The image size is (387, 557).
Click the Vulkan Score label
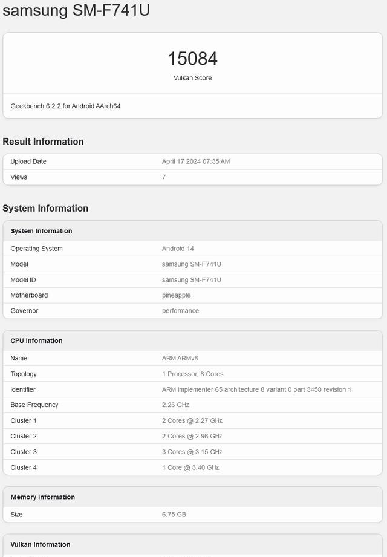(192, 78)
